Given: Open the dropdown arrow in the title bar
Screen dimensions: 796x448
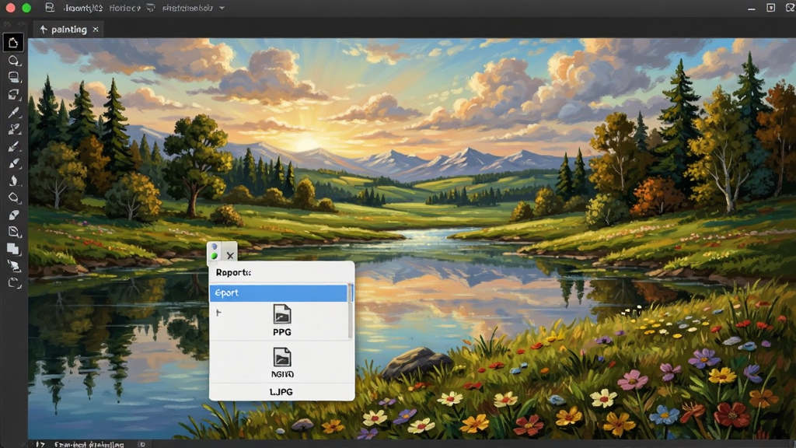Looking at the screenshot, I should (x=222, y=8).
